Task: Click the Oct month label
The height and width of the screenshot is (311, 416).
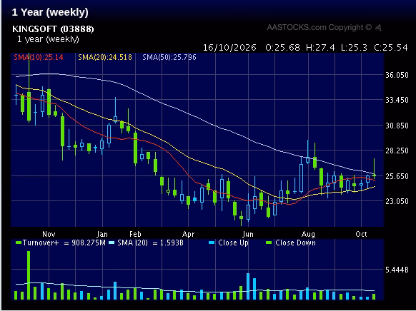Action: [361, 234]
